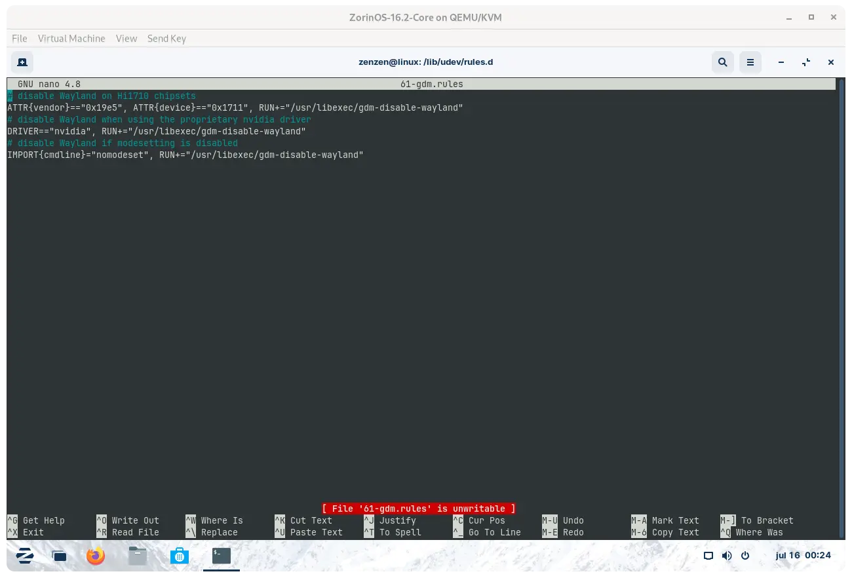Viewport: 852px width, 578px height.
Task: Click the 'M-E Redo' shortcut
Action: point(563,532)
